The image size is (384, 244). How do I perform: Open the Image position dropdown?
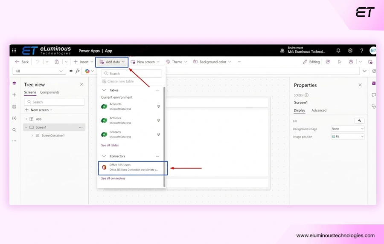[x=347, y=137]
